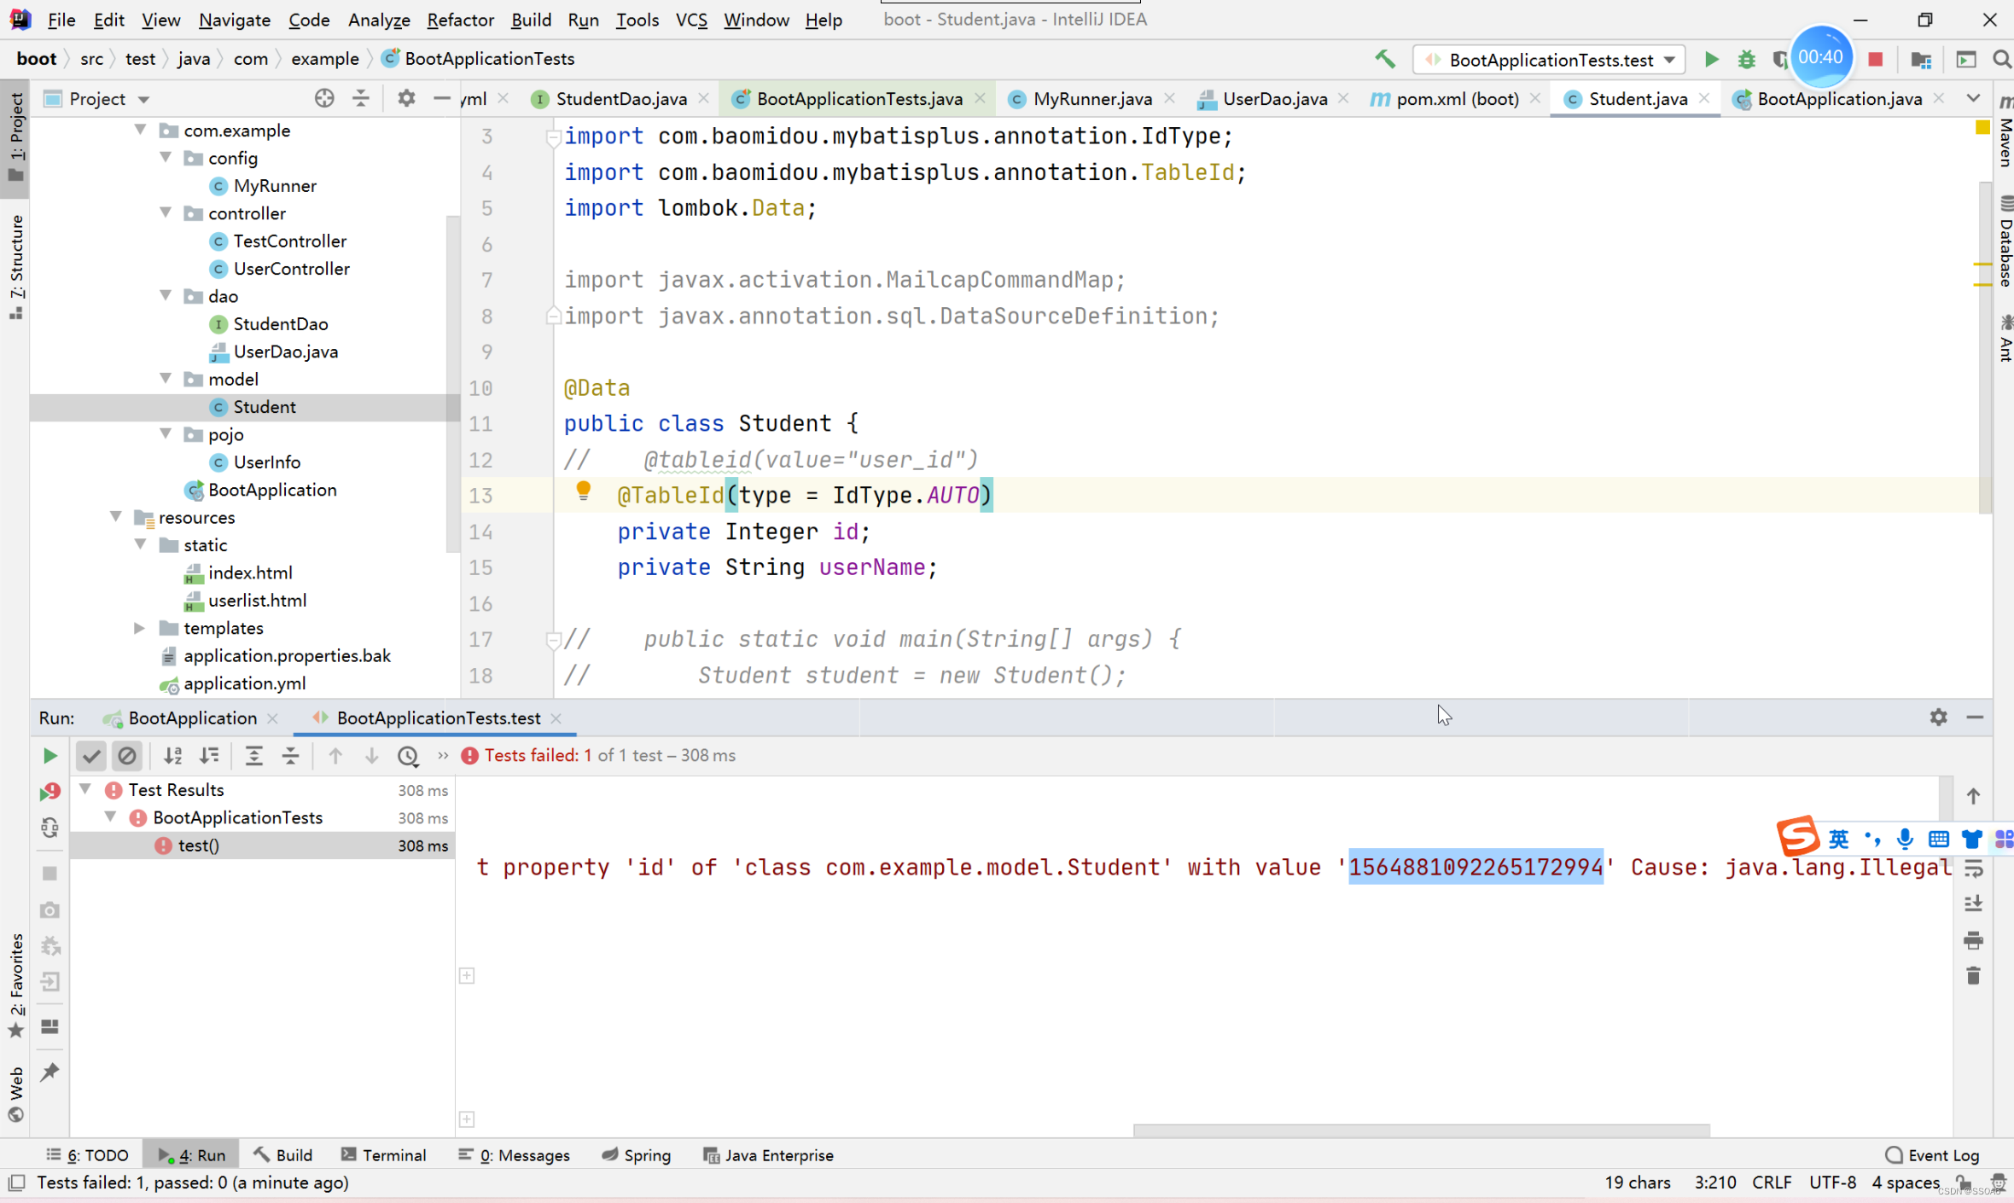This screenshot has width=2014, height=1203.
Task: Stop the running process red square
Action: (1875, 59)
